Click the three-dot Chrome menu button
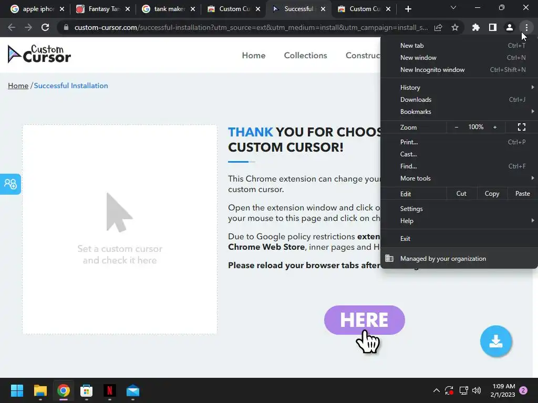Viewport: 538px width, 403px height. 526,27
